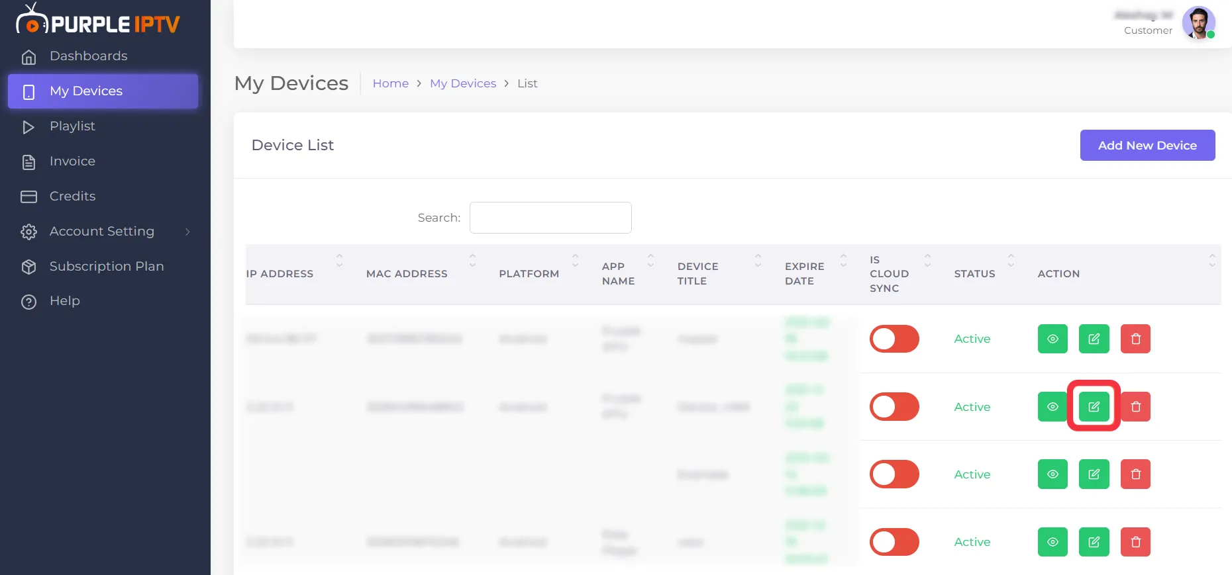The image size is (1232, 575).
Task: View details of the fourth device
Action: 1052,542
